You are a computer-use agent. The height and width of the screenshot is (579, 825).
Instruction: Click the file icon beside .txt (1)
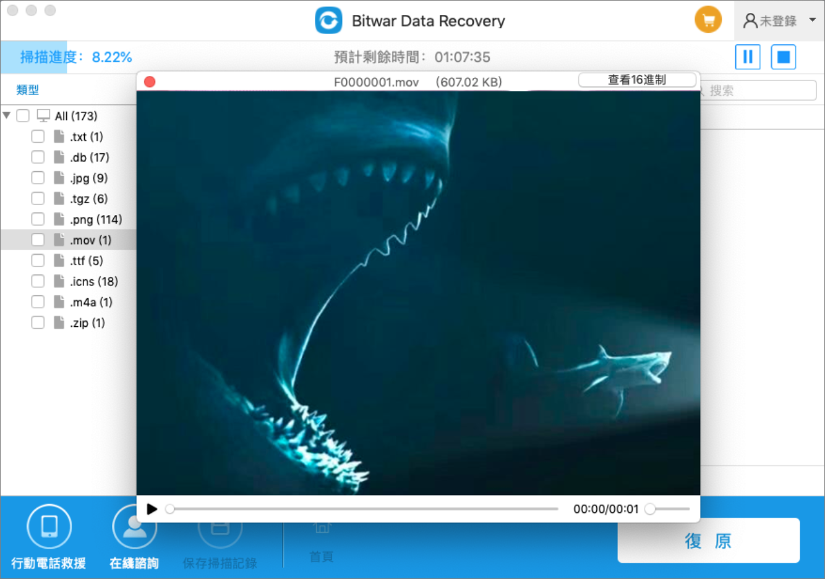(59, 137)
